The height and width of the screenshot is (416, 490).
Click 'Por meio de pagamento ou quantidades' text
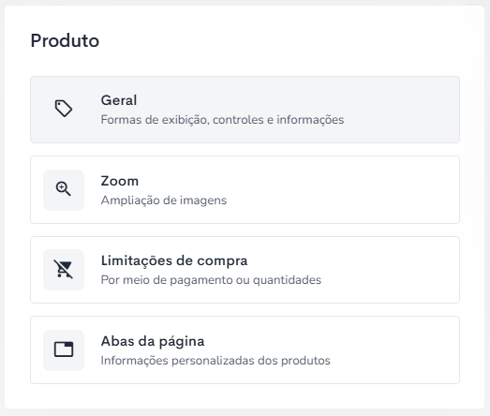point(211,280)
